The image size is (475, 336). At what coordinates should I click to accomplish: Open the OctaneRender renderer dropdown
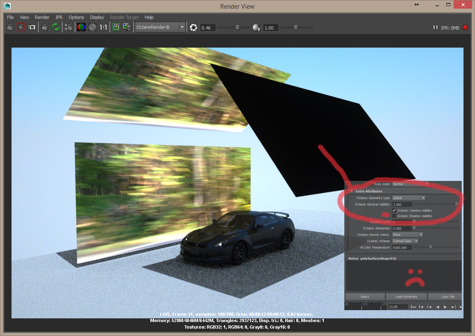[160, 27]
